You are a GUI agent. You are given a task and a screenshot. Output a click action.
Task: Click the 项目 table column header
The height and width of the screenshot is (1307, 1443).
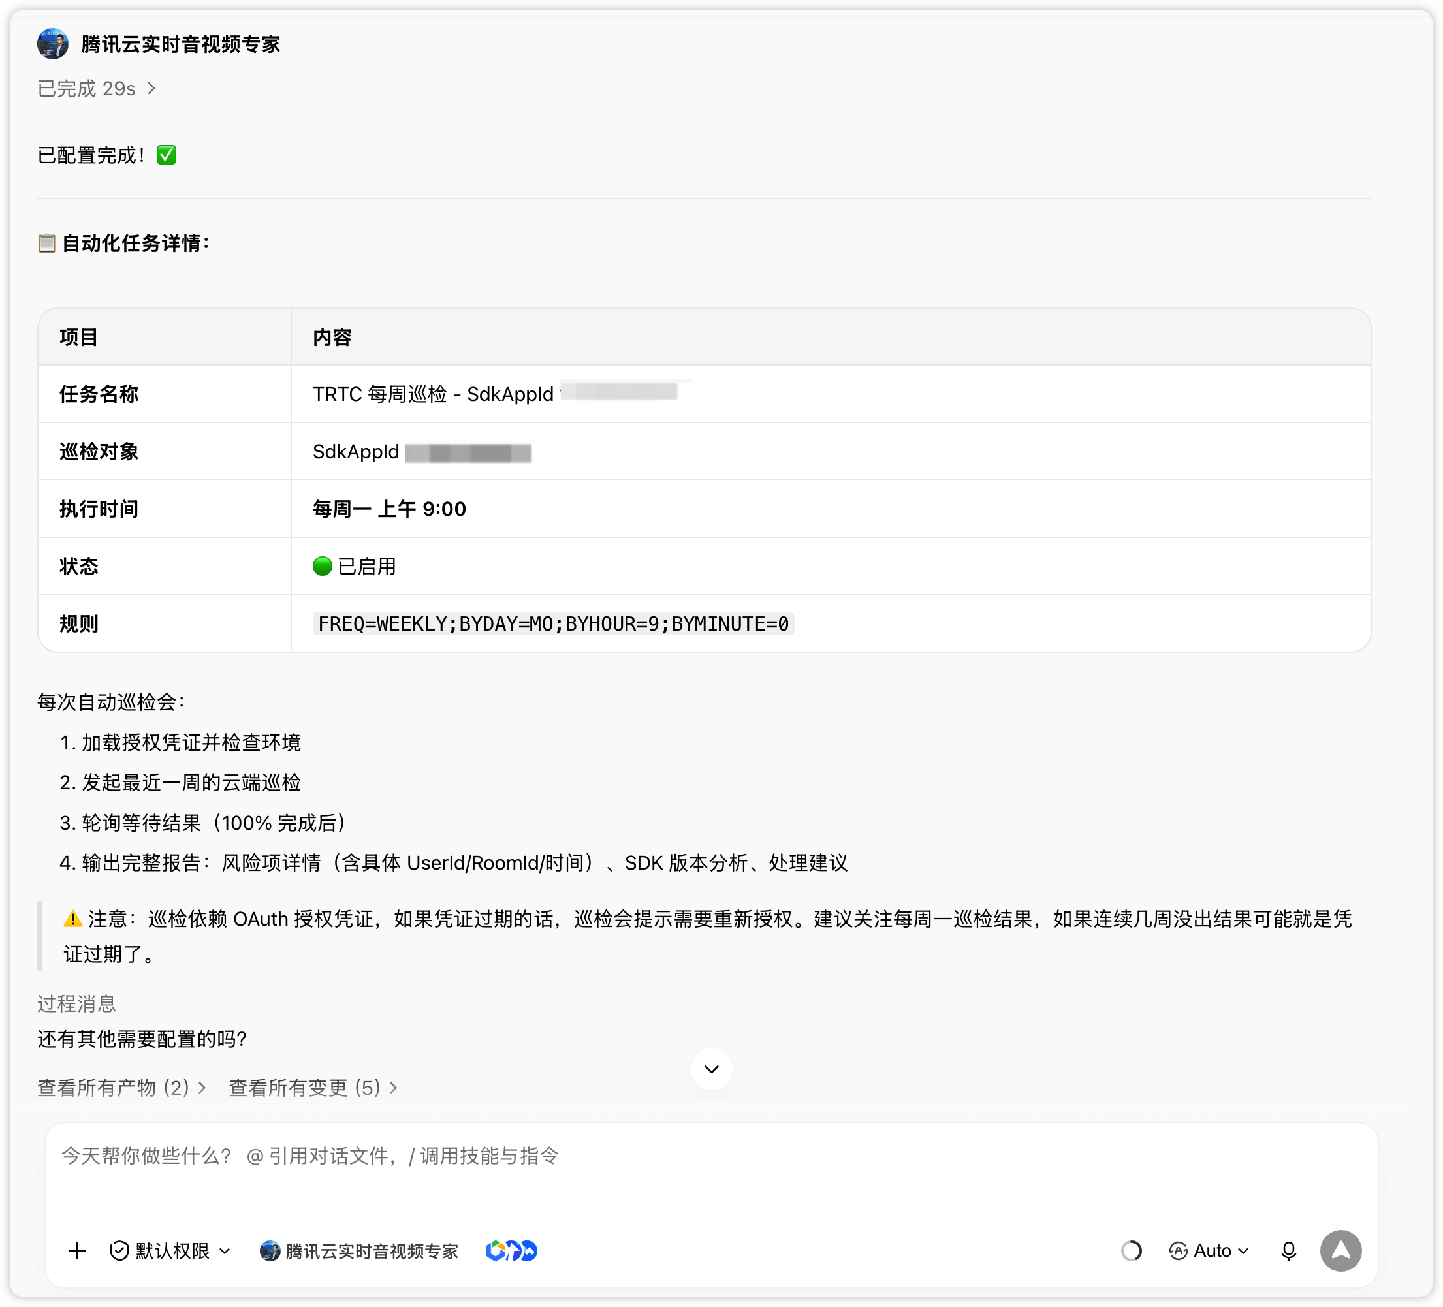point(79,337)
